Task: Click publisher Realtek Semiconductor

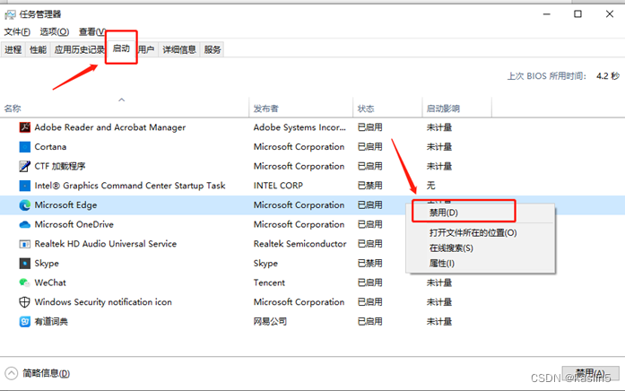Action: pyautogui.click(x=299, y=244)
